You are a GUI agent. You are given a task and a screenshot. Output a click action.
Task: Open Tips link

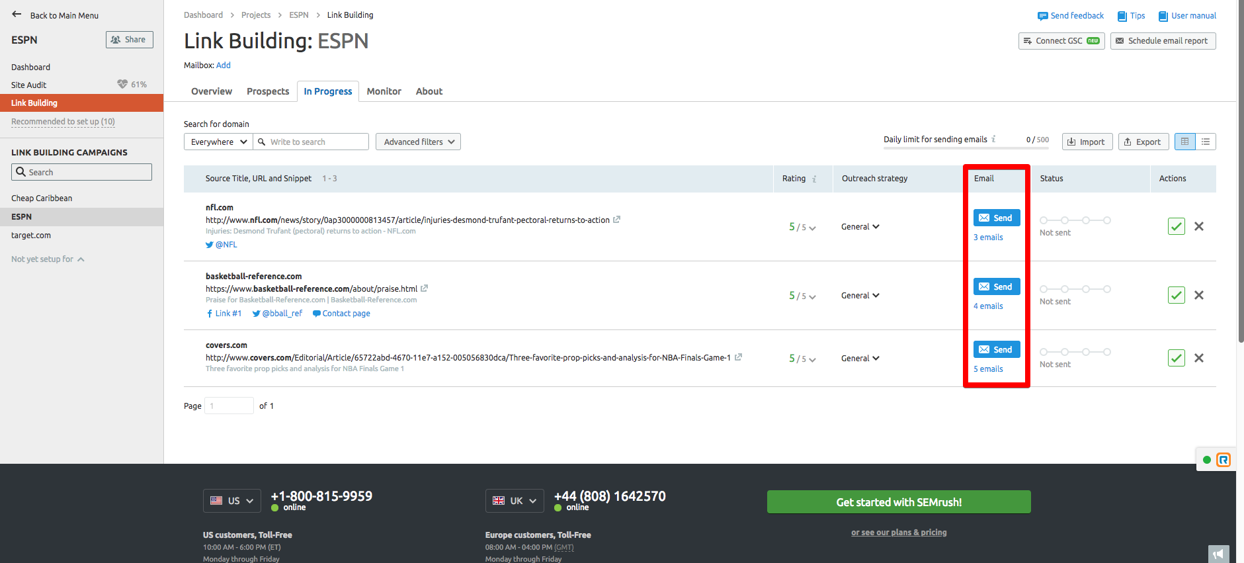(1131, 16)
